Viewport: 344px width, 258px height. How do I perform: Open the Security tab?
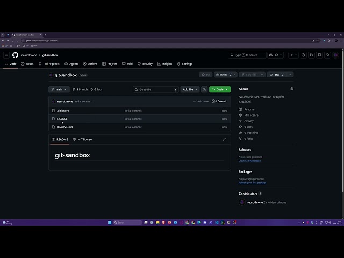pyautogui.click(x=145, y=64)
